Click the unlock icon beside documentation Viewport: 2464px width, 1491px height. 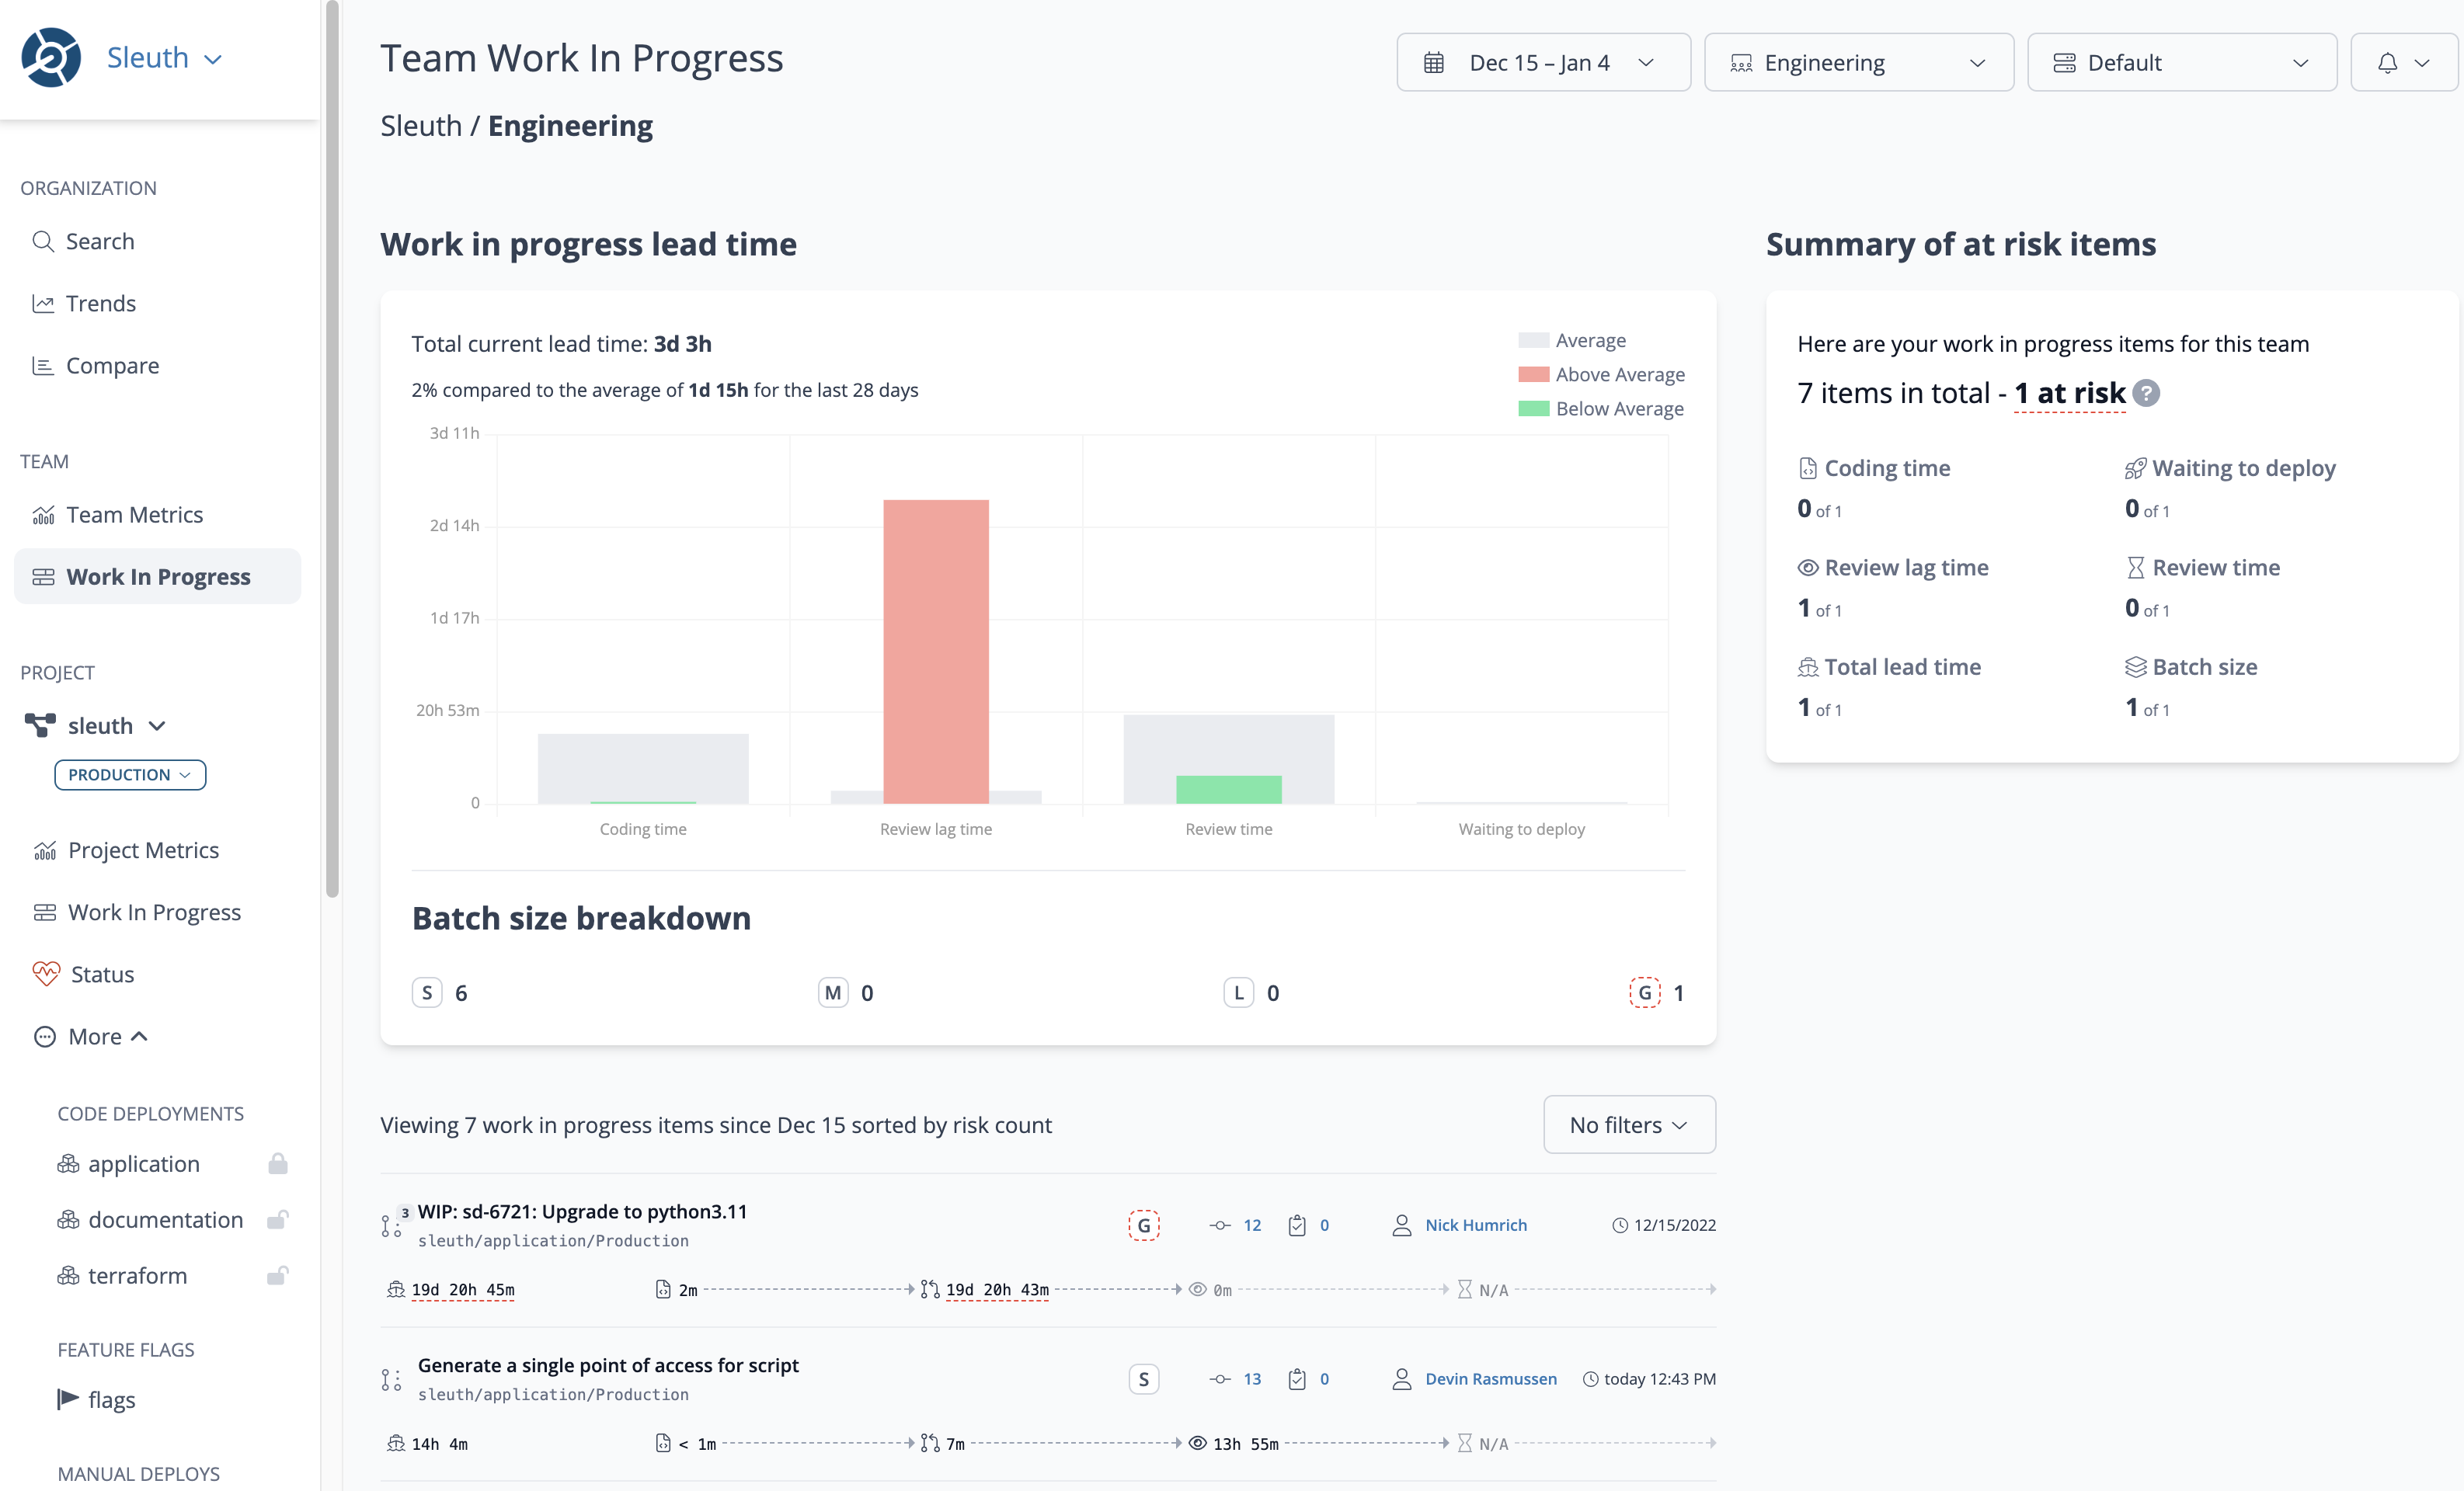point(278,1219)
